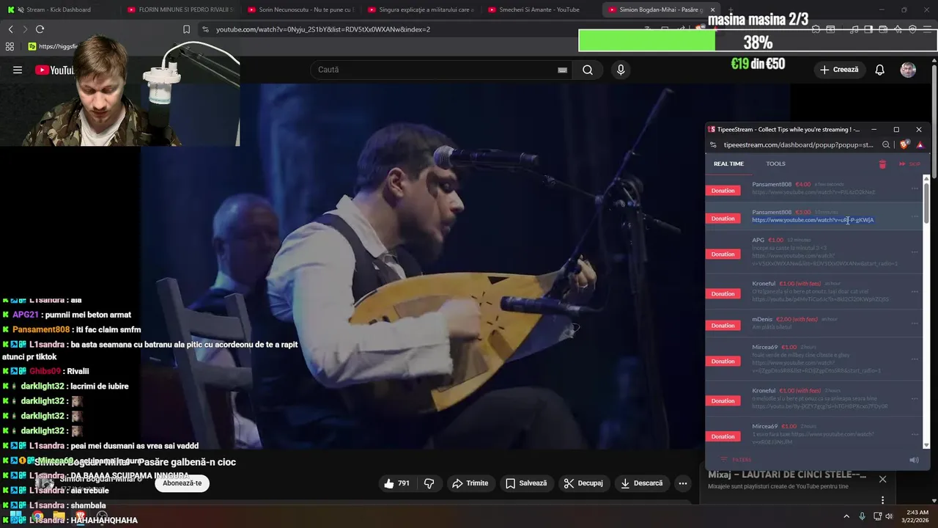The width and height of the screenshot is (938, 528).
Task: Like the video with 791 likes
Action: (396, 483)
